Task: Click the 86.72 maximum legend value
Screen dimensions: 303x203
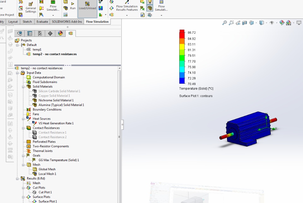Action: pos(192,32)
